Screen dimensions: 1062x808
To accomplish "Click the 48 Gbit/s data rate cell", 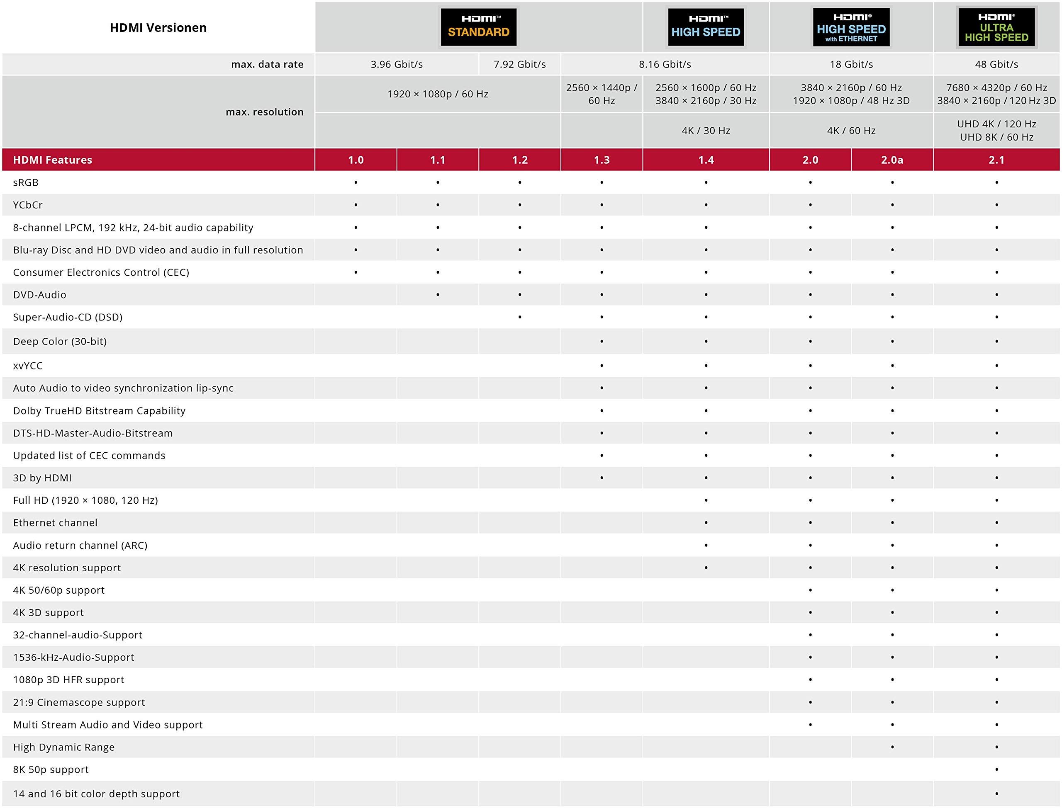I will [x=996, y=64].
